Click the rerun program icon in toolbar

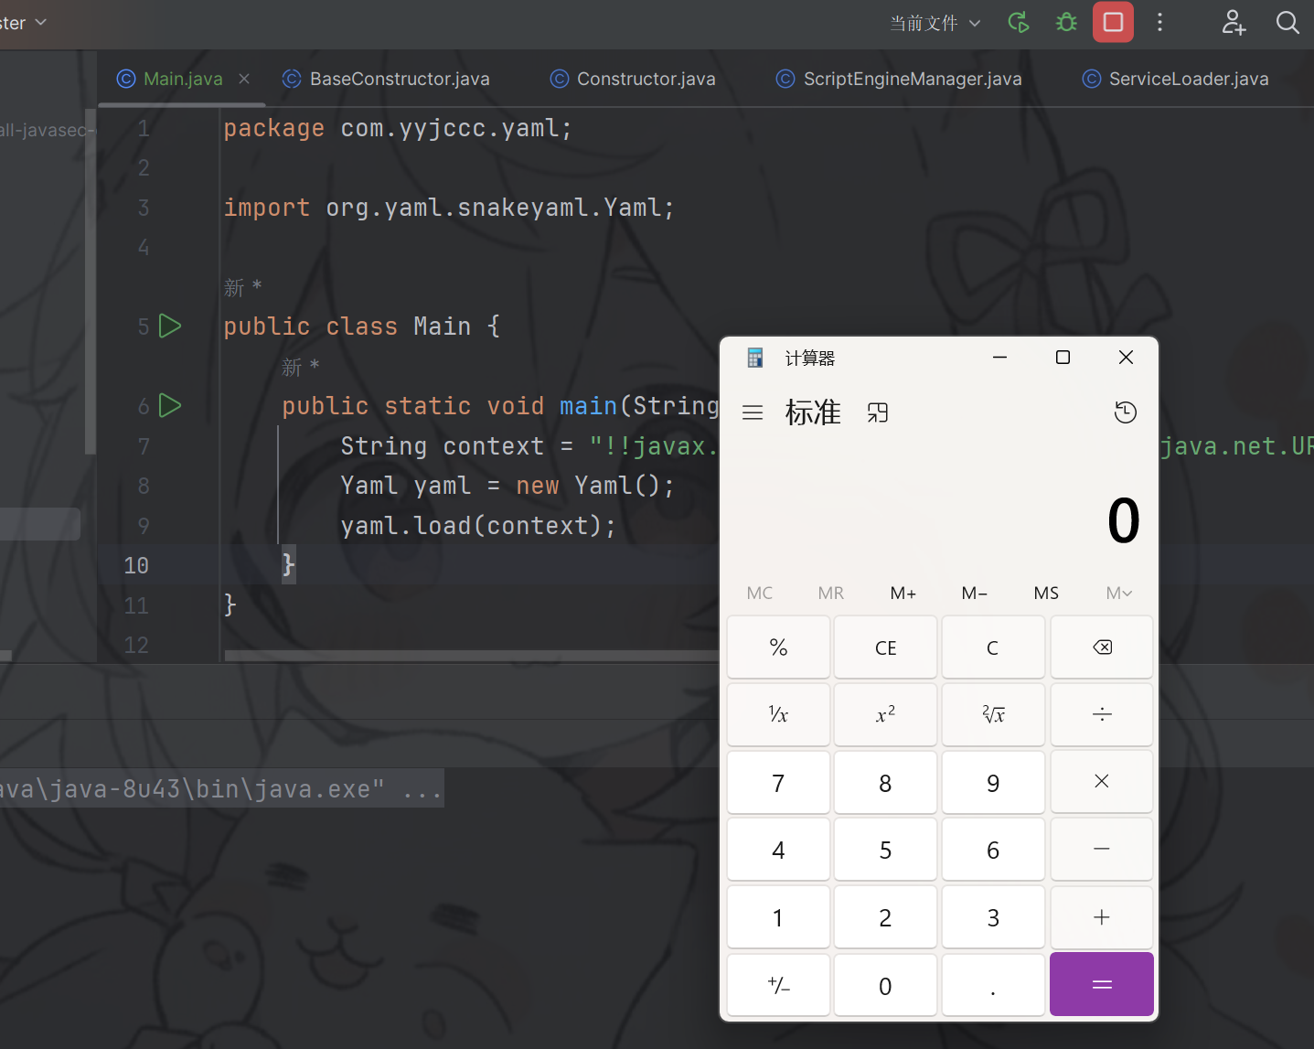click(1019, 22)
